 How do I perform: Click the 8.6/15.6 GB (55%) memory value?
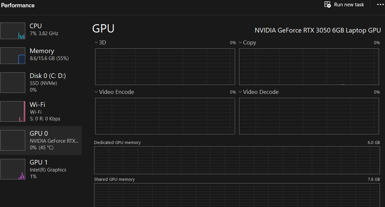(49, 58)
